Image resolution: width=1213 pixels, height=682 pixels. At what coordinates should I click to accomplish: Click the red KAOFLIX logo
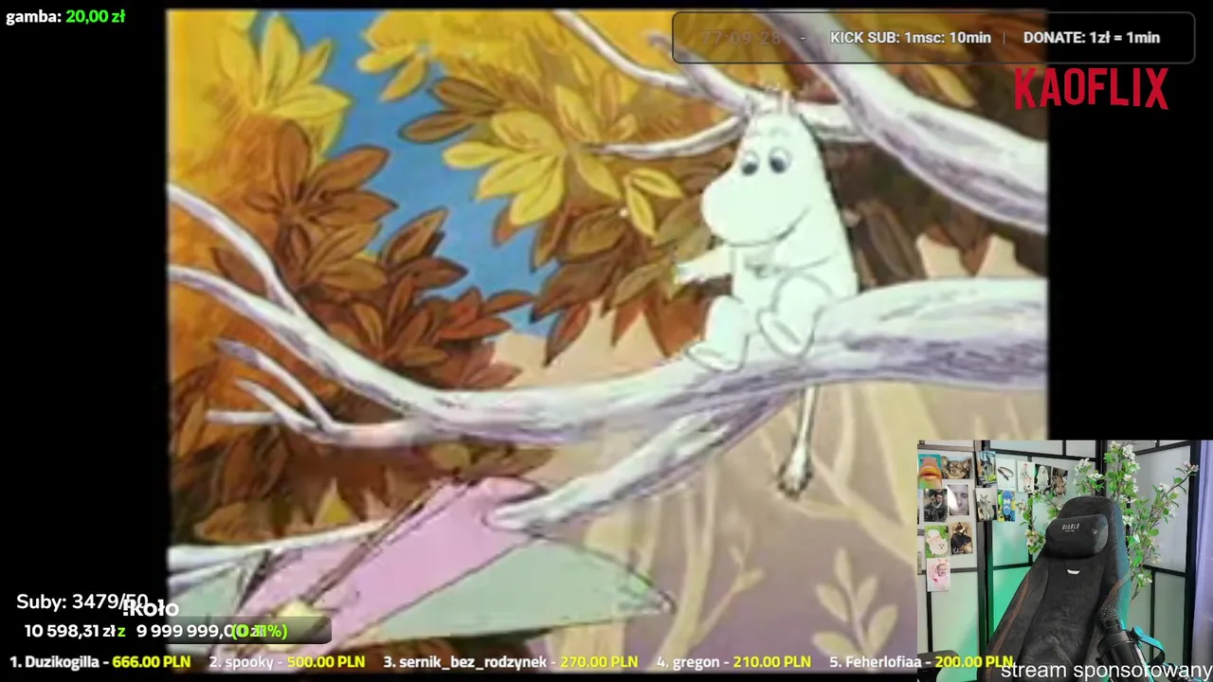pos(1091,89)
